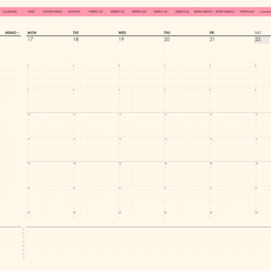Click date 20 under THU
Viewport: 271px width, 271px height.
coord(167,39)
